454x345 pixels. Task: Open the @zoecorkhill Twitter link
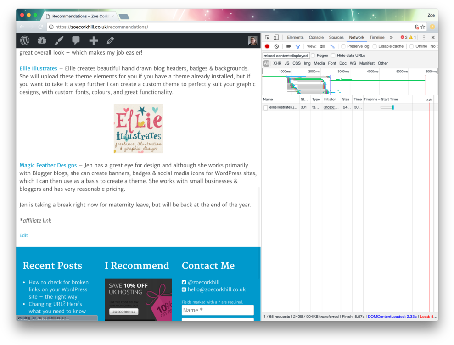pyautogui.click(x=203, y=282)
